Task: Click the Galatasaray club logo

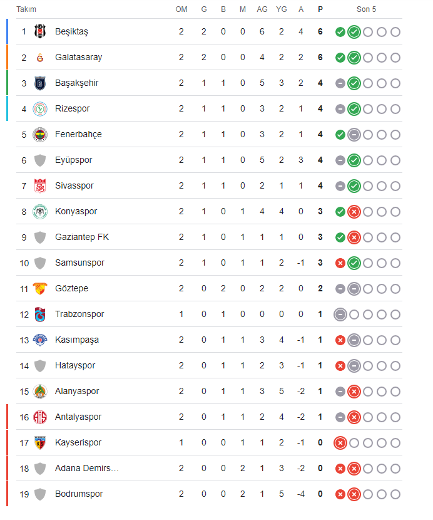Action: click(40, 58)
